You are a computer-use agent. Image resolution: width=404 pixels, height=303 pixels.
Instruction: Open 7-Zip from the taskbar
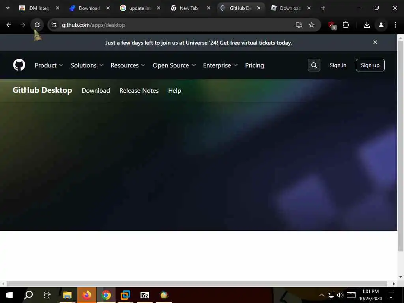(144, 295)
